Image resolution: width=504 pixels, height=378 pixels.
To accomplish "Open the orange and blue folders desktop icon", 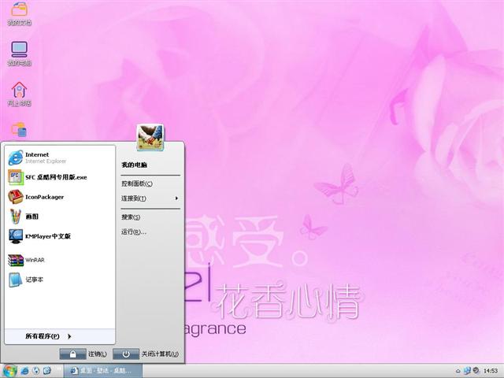I will [x=19, y=130].
